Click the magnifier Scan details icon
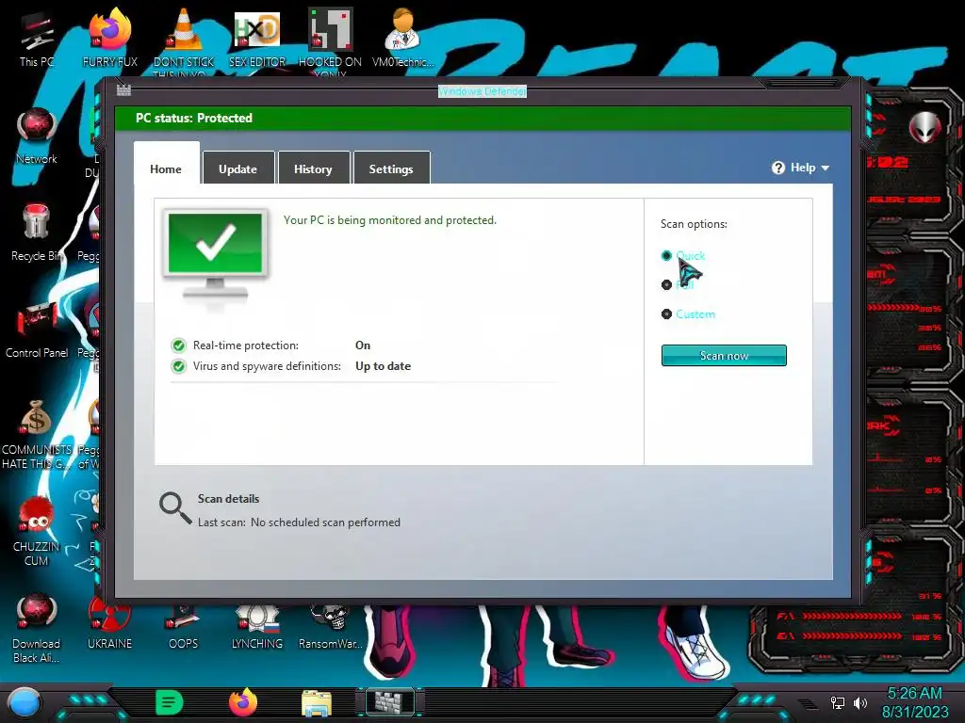Image resolution: width=965 pixels, height=723 pixels. coord(175,507)
